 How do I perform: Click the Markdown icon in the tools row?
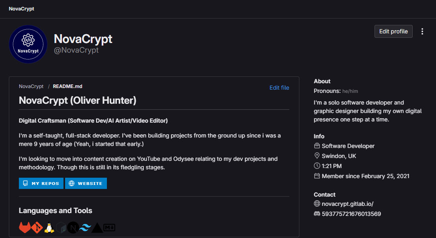[x=109, y=227]
